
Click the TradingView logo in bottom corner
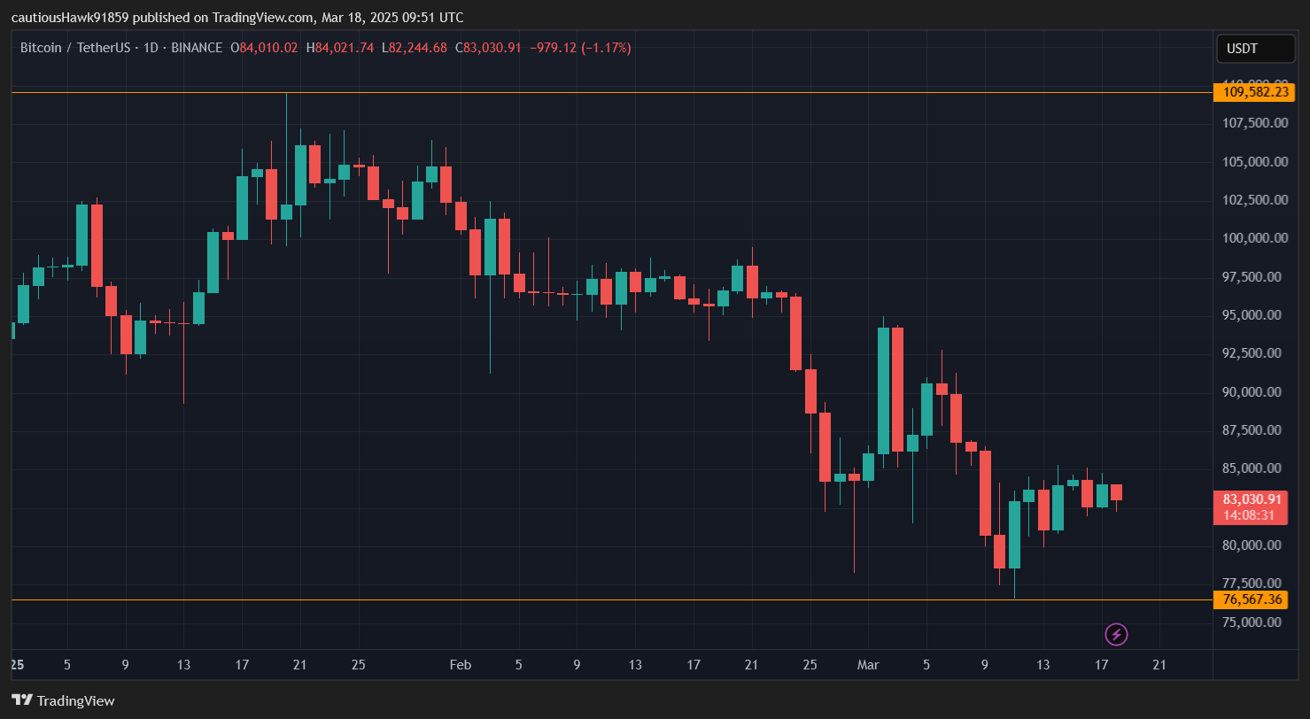click(64, 700)
